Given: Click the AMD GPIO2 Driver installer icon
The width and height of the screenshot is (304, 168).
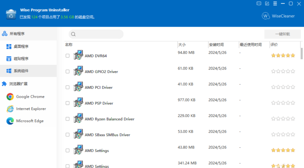Looking at the screenshot, I should click(78, 71).
